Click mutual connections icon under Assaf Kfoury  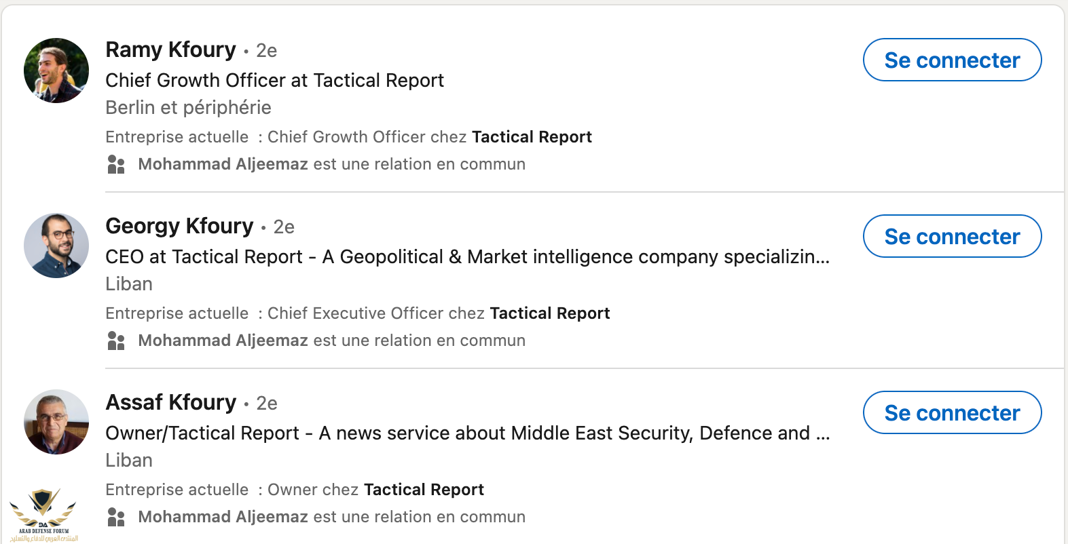pyautogui.click(x=116, y=518)
